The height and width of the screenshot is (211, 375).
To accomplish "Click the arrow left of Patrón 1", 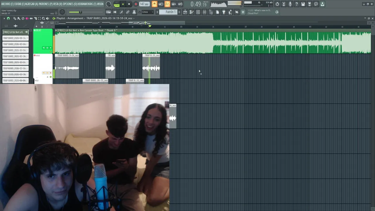I will click(157, 12).
